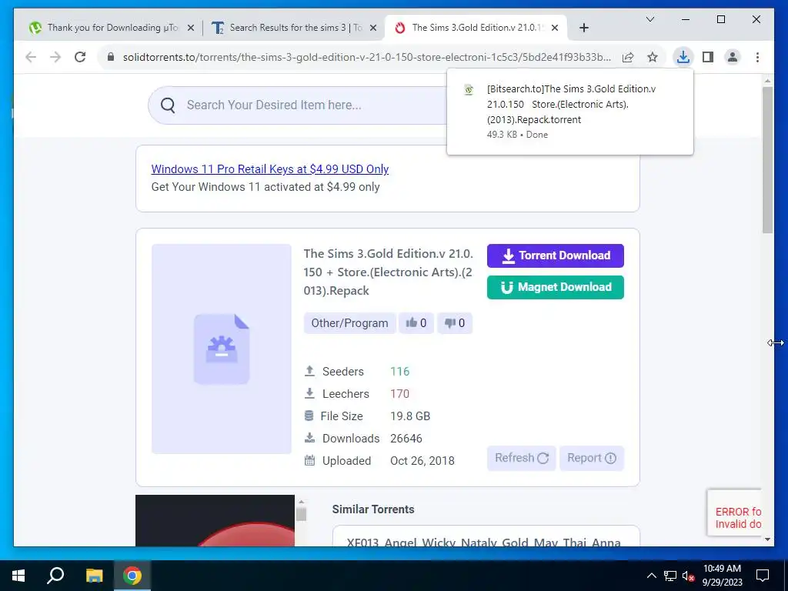
Task: Switch to Thank you for Downloading tab
Action: (x=112, y=28)
